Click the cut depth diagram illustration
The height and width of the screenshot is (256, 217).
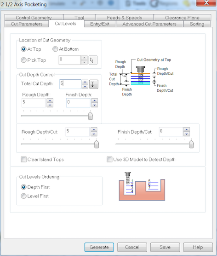coord(141,77)
